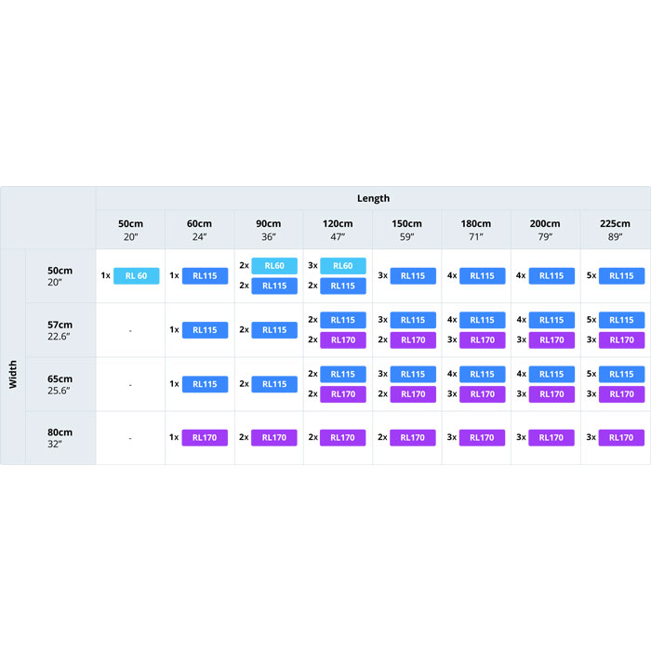Viewport: 651px width, 651px height.
Task: Select the RL170 badge for 80cm width, 225cm length
Action: [622, 438]
